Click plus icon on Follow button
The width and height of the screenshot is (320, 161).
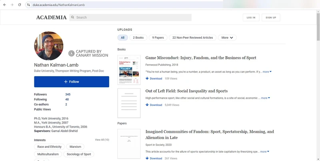(x=66, y=82)
